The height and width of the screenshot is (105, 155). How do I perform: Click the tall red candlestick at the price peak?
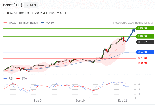pyautogui.click(x=123, y=39)
